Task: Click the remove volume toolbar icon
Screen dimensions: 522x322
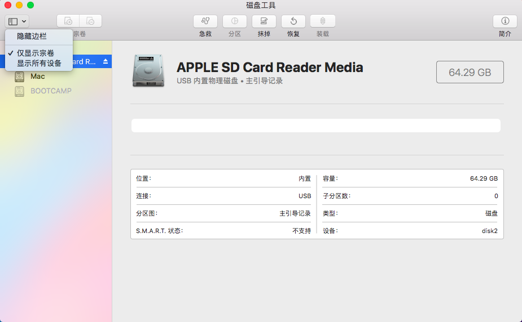Action: tap(90, 21)
